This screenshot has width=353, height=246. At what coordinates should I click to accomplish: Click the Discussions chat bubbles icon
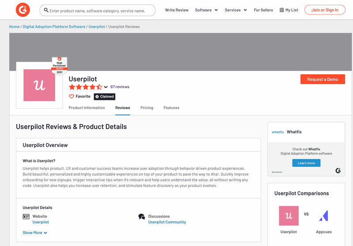(142, 217)
